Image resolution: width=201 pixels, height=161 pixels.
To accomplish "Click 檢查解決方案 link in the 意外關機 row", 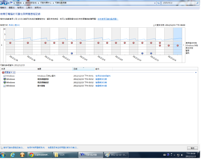I will (x=102, y=86).
